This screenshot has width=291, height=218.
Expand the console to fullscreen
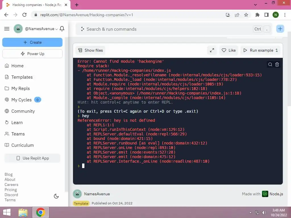pyautogui.click(x=212, y=51)
